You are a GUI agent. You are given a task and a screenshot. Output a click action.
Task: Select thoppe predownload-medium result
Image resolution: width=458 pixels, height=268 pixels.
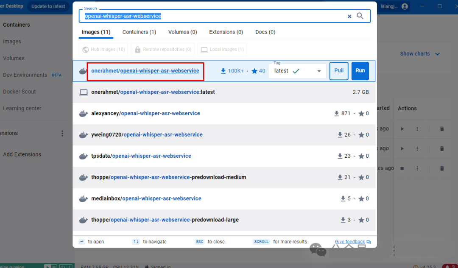pyautogui.click(x=224, y=178)
